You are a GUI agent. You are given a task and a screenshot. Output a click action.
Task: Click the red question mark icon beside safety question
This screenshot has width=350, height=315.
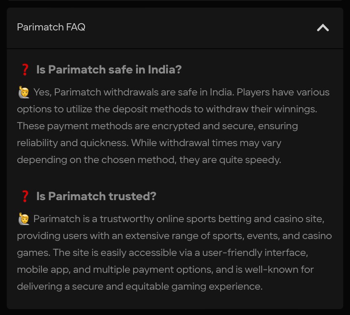click(x=25, y=69)
